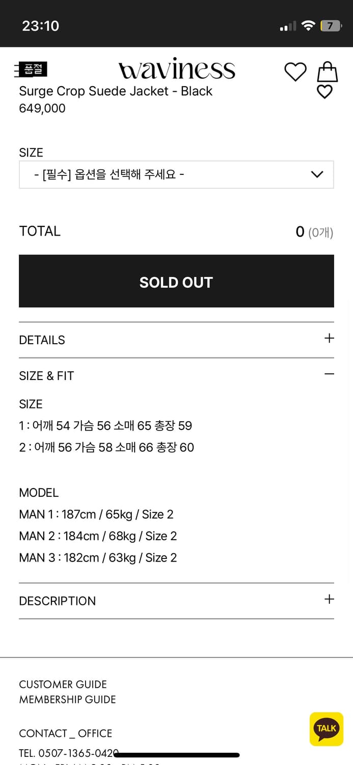Expand the DETAILS section
Viewport: 353px width, 765px height.
pos(176,339)
